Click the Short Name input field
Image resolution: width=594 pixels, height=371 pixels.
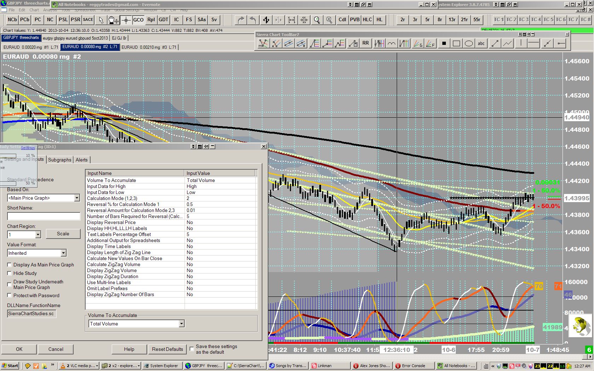click(x=43, y=216)
